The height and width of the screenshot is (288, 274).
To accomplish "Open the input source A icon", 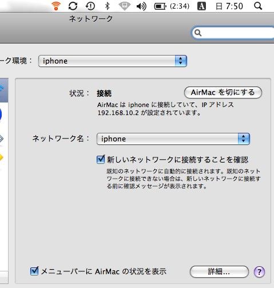I will (x=201, y=6).
